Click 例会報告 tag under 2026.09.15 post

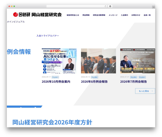point(95,77)
